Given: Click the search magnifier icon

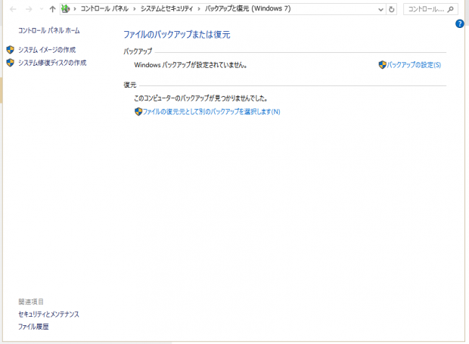Looking at the screenshot, I should pyautogui.click(x=451, y=9).
